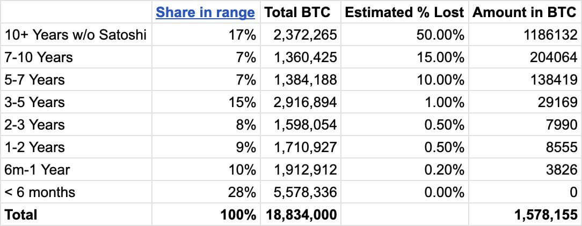Screen dimensions: 582x226
Task: Select the 10+ Years w/o Satoshi cell
Action: (75, 35)
